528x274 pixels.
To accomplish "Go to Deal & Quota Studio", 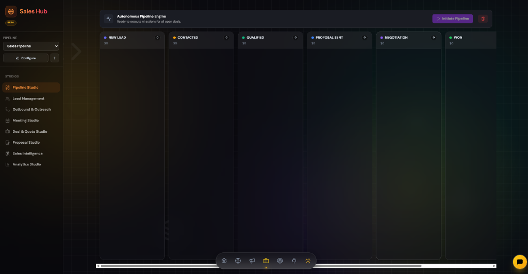I will (31, 131).
